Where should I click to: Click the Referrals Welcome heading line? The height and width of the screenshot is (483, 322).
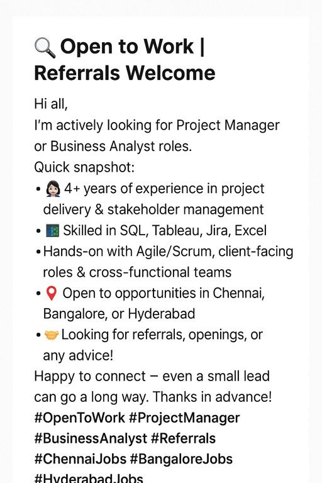125,73
